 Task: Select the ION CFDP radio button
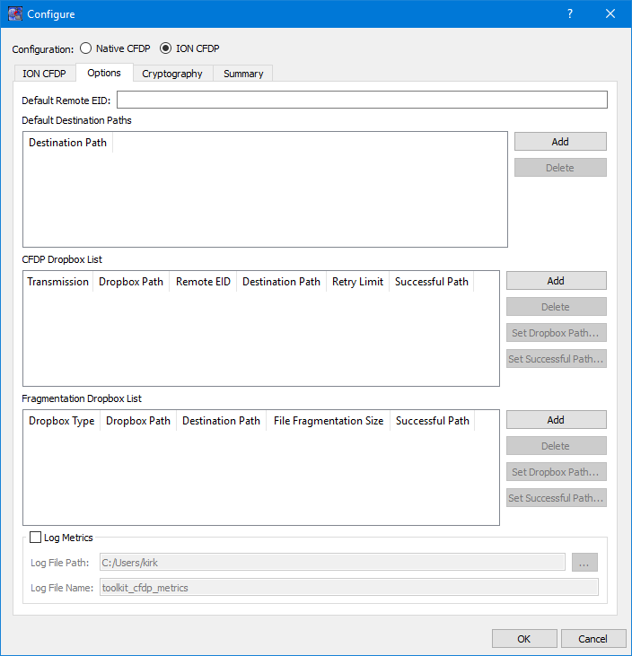click(165, 48)
